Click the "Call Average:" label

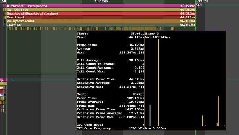tap(89, 60)
